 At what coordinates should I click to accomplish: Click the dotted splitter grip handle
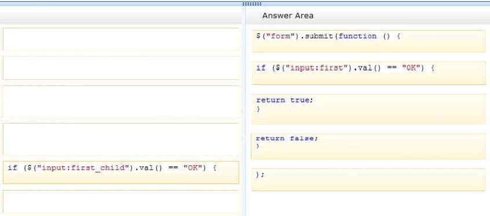pos(251,4)
